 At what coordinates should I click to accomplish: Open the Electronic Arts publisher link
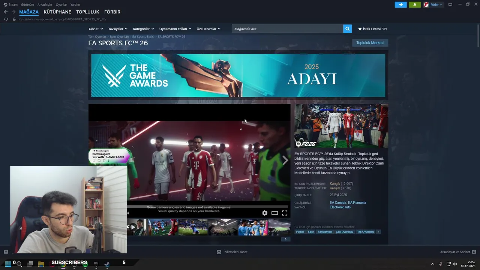click(340, 207)
